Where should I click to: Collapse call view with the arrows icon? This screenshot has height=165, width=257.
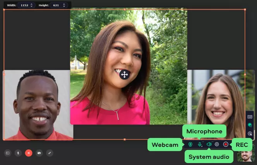coord(50,153)
